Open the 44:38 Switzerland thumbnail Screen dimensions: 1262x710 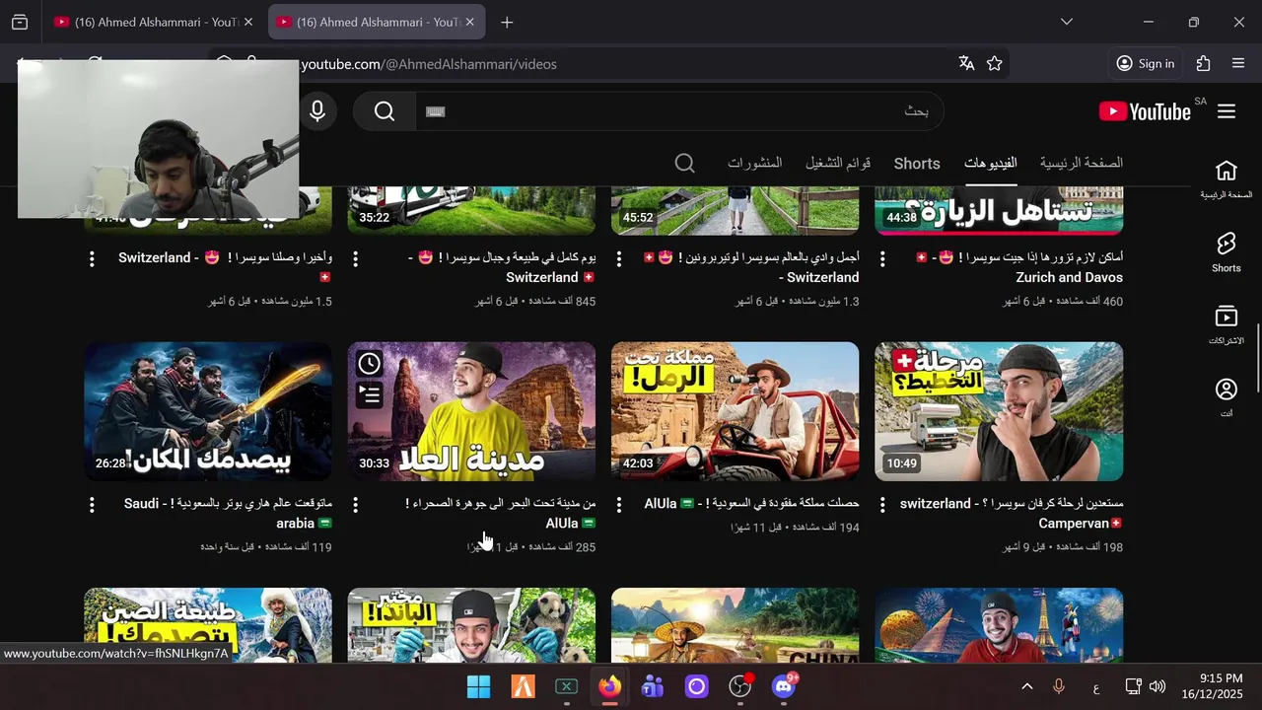[999, 211]
